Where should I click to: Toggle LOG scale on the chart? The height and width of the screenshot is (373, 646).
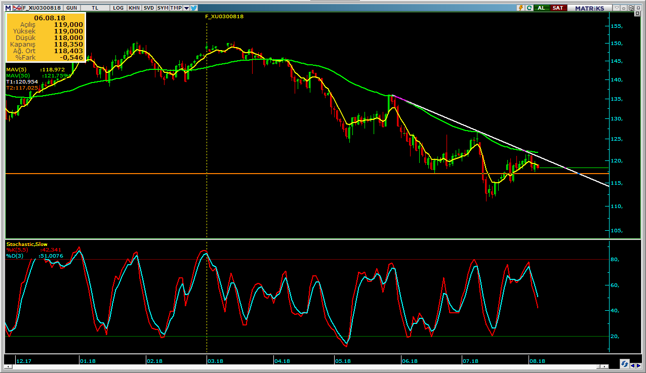(x=118, y=8)
